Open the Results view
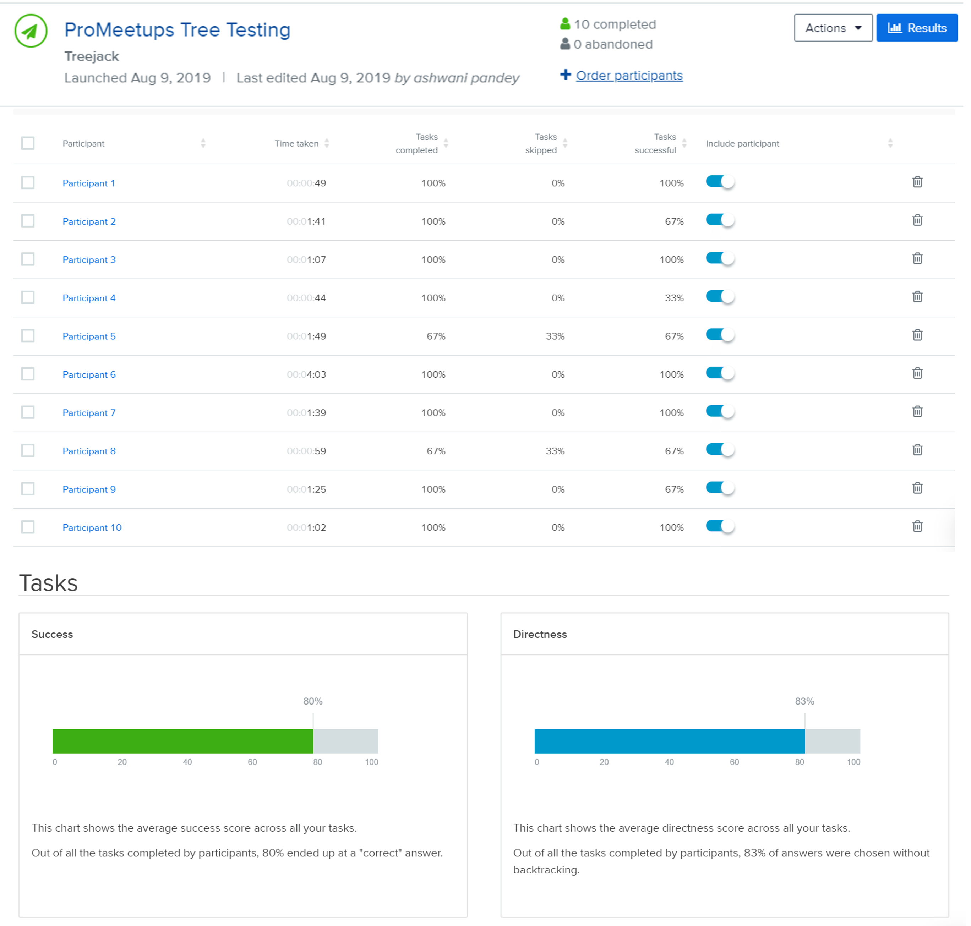This screenshot has width=971, height=926. click(x=916, y=28)
